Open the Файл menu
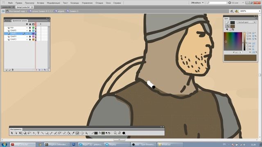 pos(10,3)
